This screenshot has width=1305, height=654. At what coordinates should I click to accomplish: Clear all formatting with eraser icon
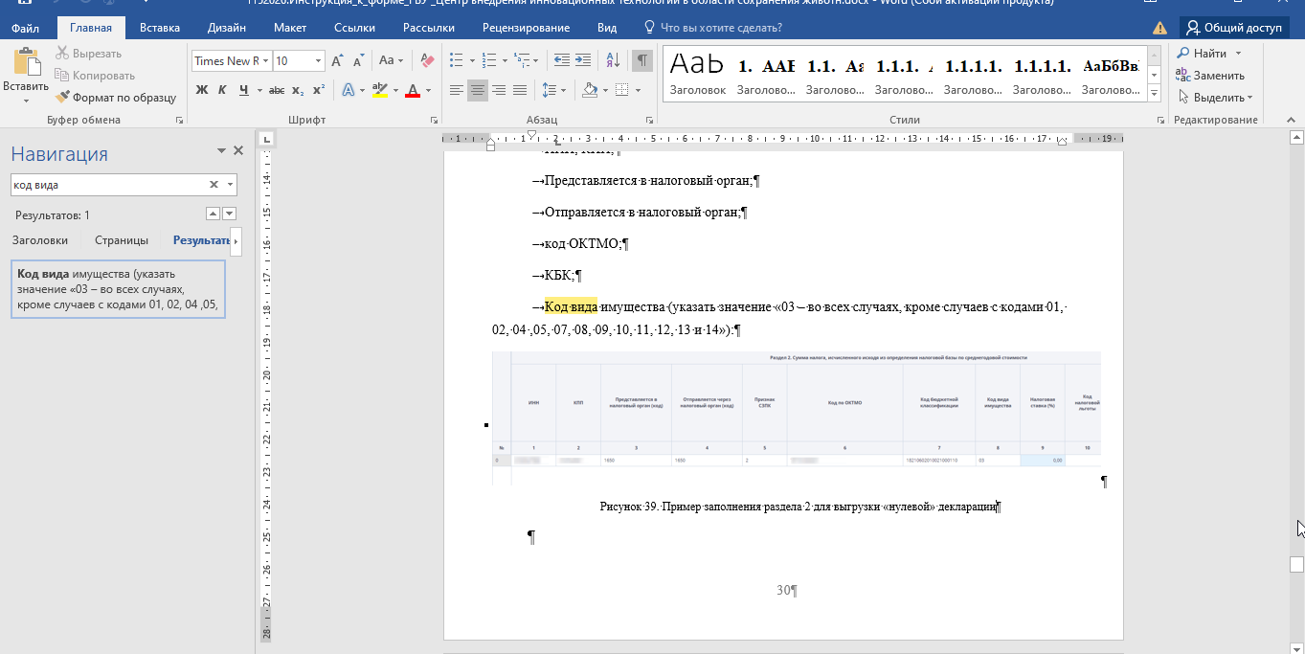click(x=427, y=60)
